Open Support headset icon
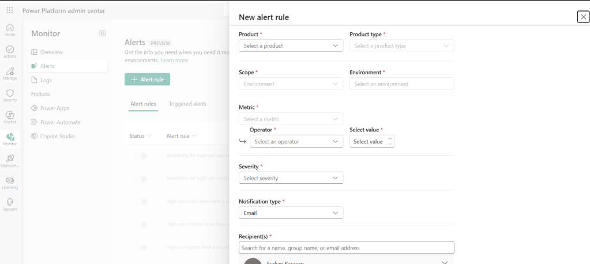Screen dimensions: 590x264 (10, 205)
